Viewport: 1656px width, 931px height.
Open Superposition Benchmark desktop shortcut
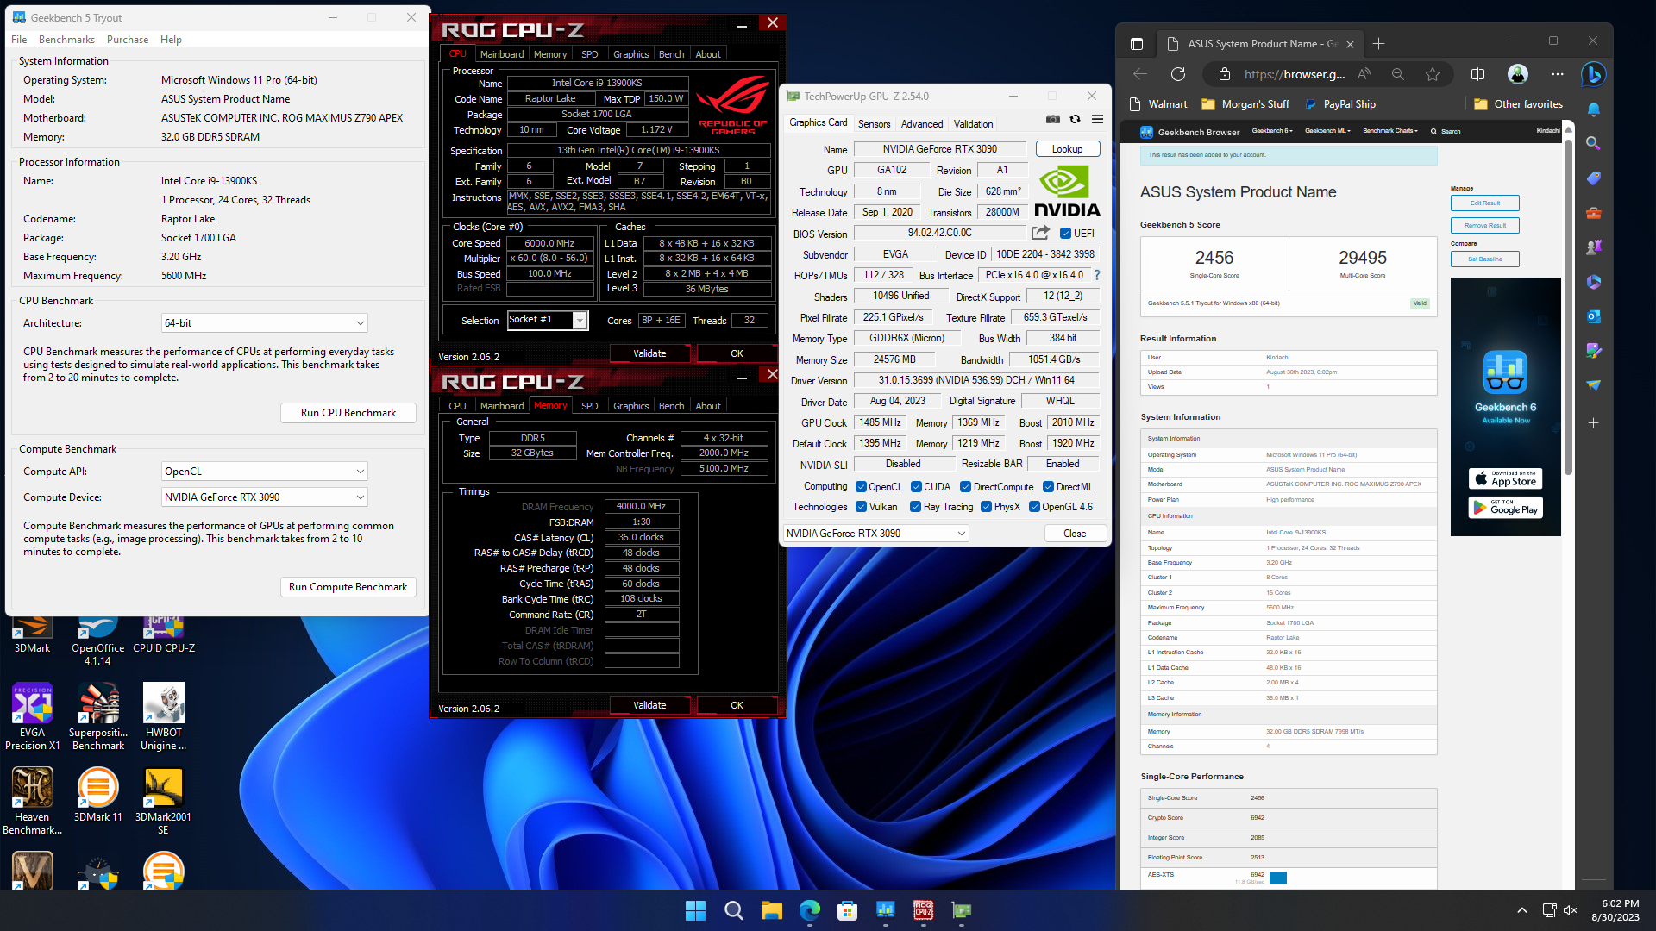pyautogui.click(x=98, y=716)
